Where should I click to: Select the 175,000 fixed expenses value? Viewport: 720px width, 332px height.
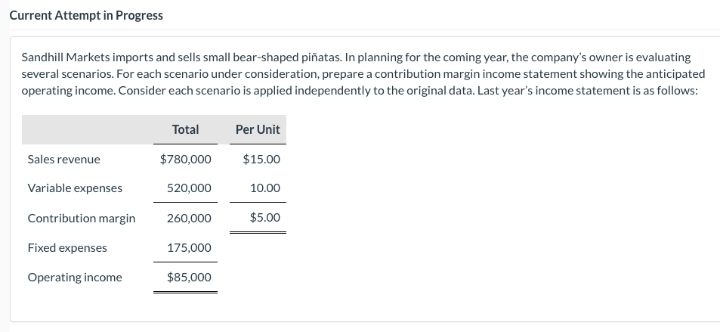[x=189, y=248]
